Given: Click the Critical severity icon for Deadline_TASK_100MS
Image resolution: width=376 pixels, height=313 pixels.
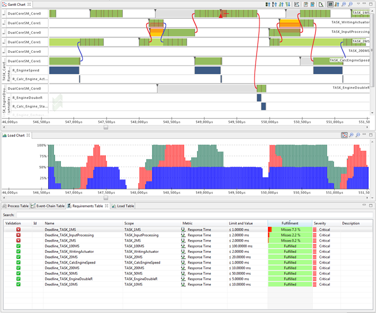Looking at the screenshot, I should click(x=315, y=246).
